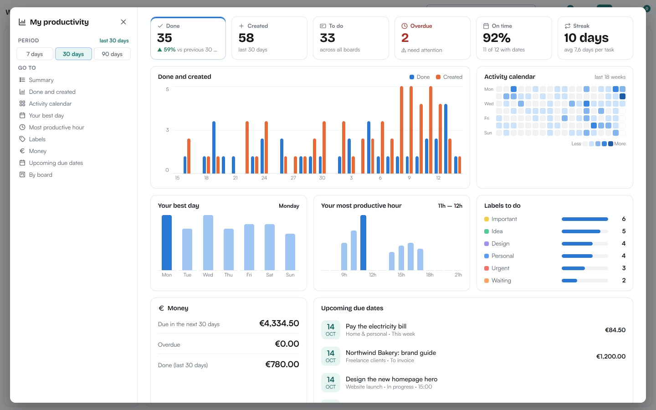
Task: Click the red clock icon in Overdue card
Action: coord(405,26)
